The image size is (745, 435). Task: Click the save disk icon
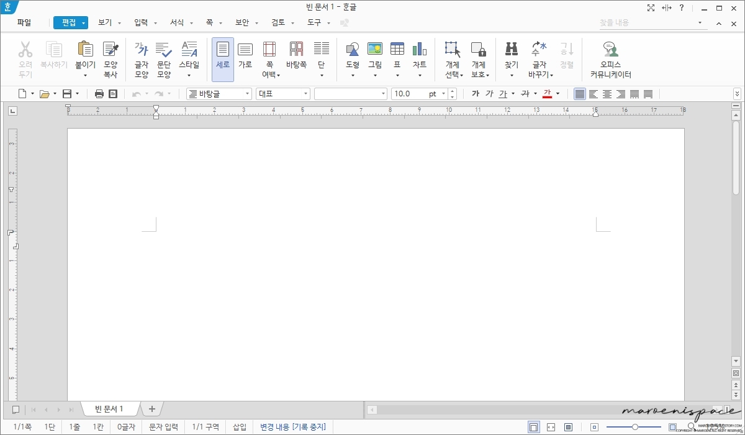66,94
